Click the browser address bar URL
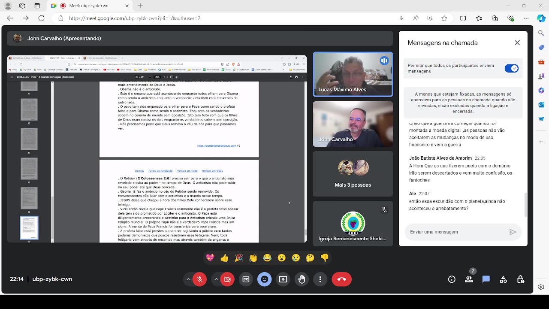This screenshot has width=549, height=309. click(135, 18)
